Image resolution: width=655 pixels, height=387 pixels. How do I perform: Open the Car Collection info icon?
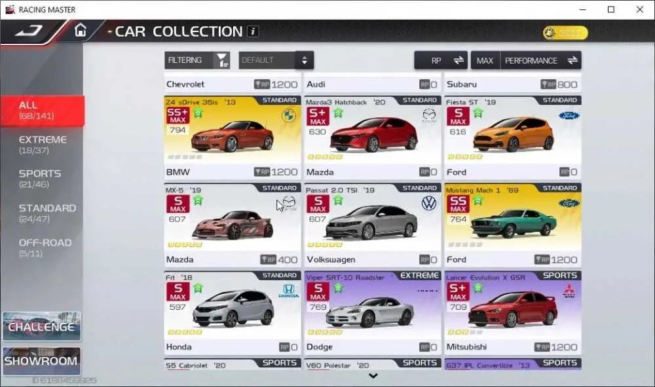253,31
